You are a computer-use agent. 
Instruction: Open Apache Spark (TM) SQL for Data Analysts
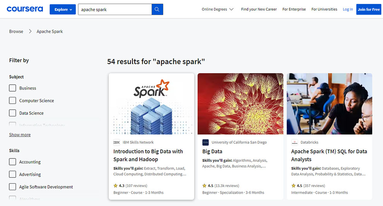pyautogui.click(x=329, y=155)
